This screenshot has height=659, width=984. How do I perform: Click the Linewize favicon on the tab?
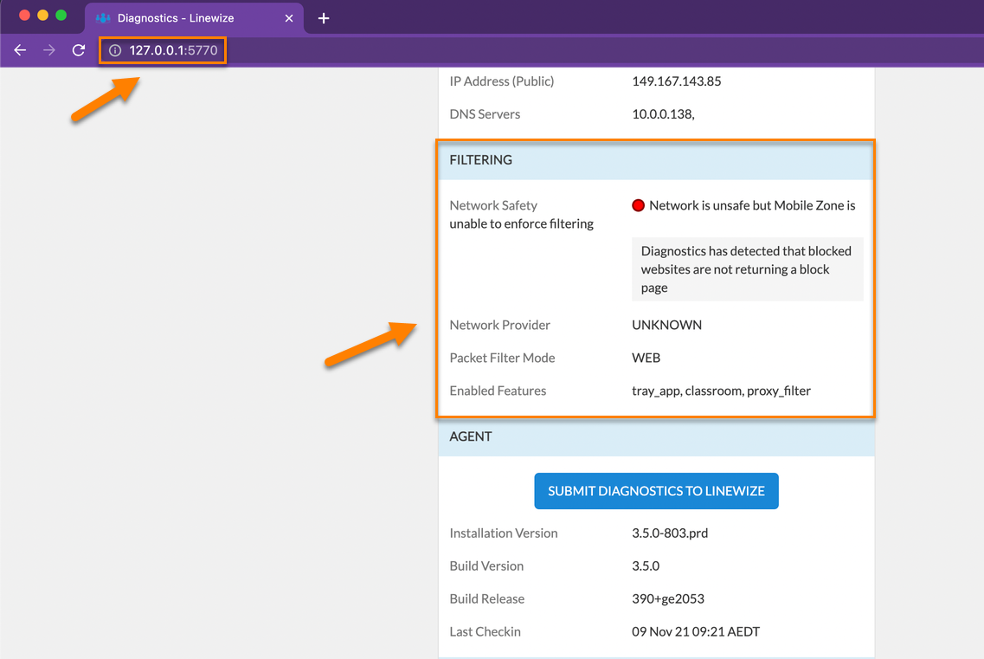coord(102,18)
